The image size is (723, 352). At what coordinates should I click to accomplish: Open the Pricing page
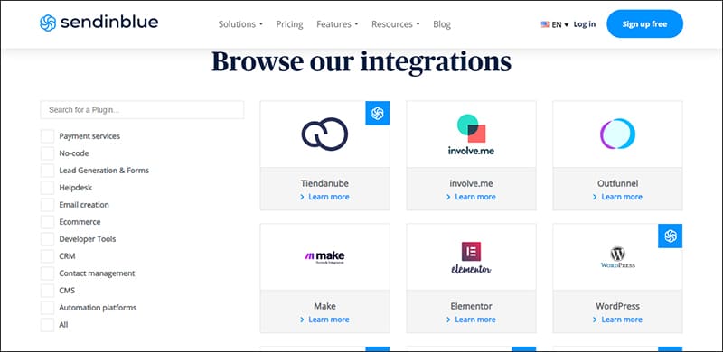(289, 24)
